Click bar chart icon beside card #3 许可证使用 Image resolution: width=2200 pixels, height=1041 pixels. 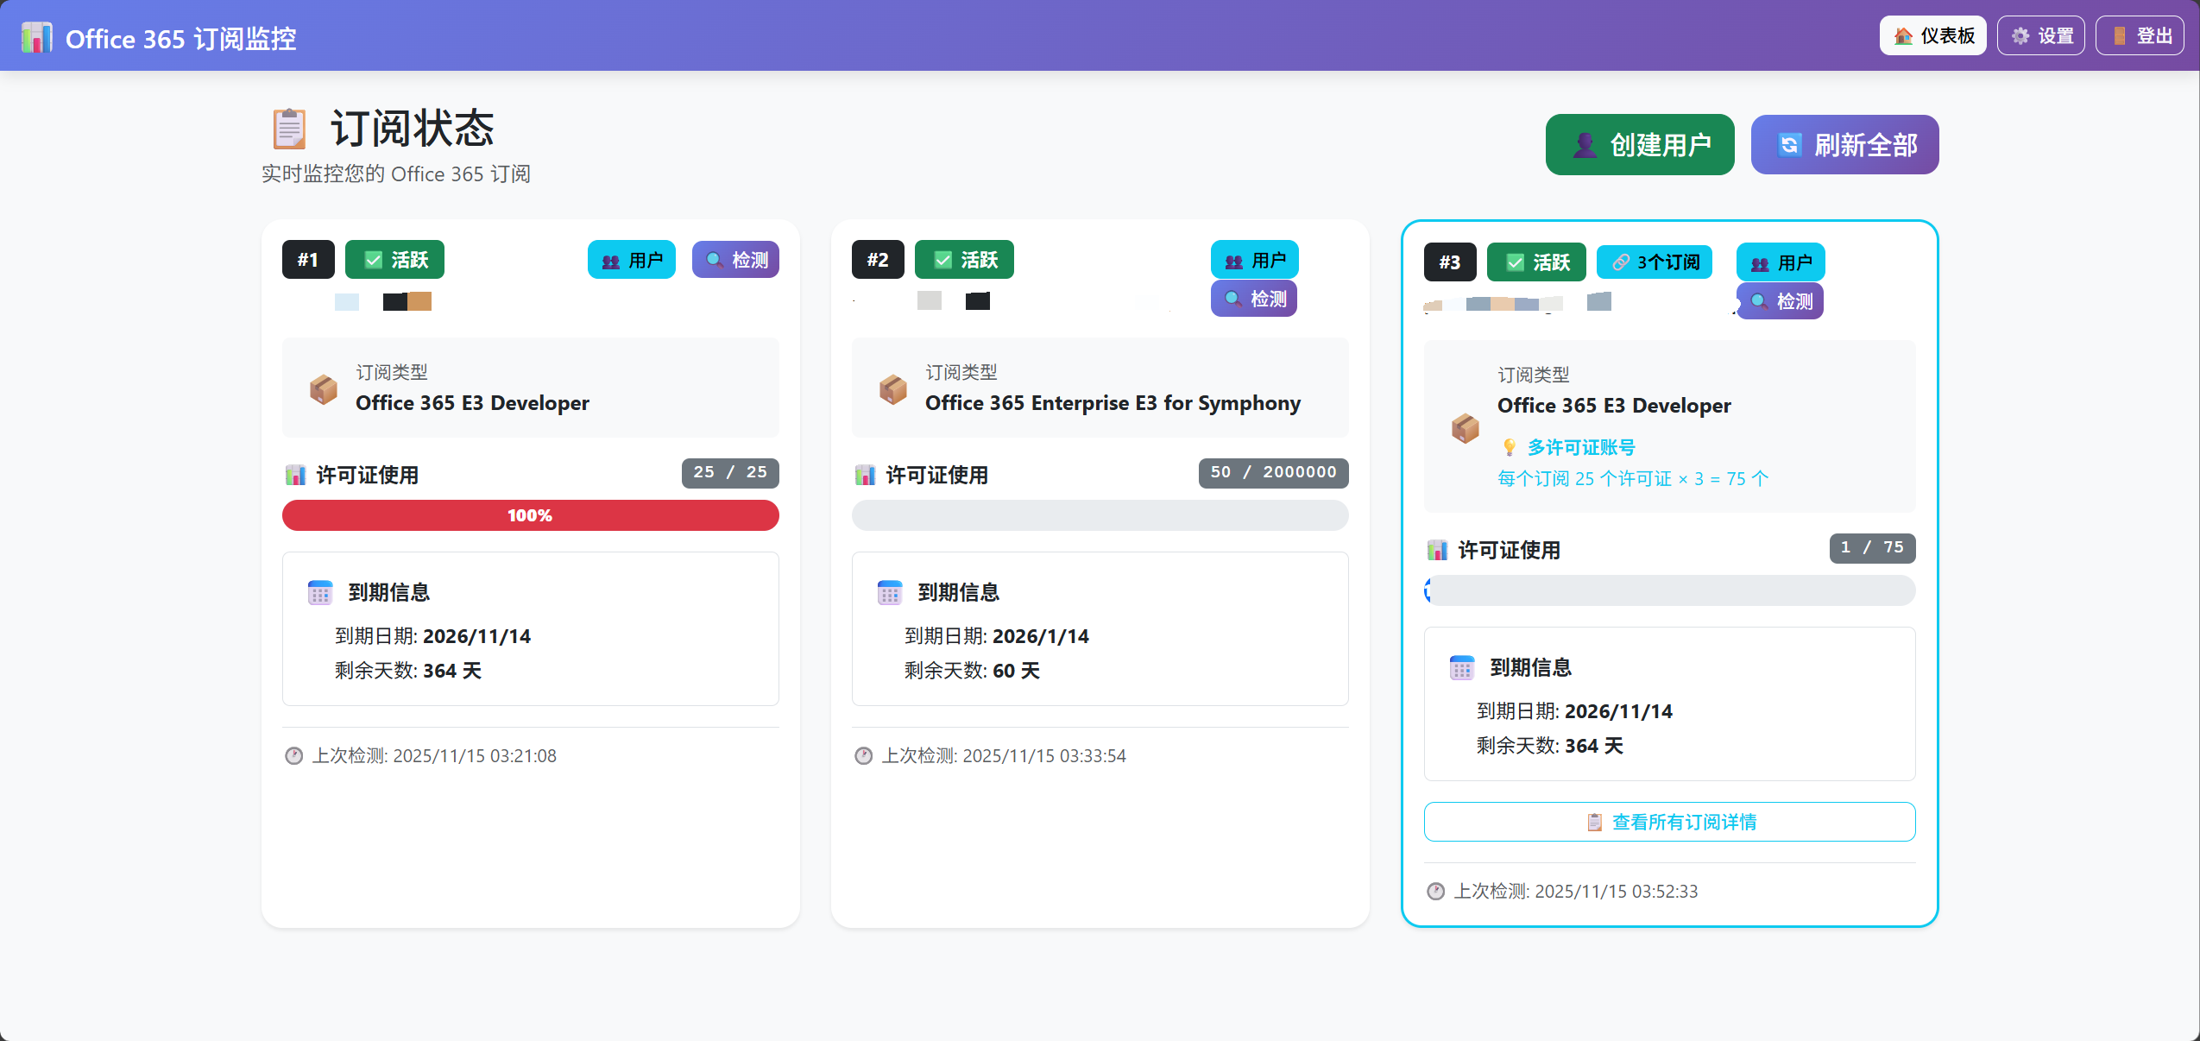pos(1437,550)
